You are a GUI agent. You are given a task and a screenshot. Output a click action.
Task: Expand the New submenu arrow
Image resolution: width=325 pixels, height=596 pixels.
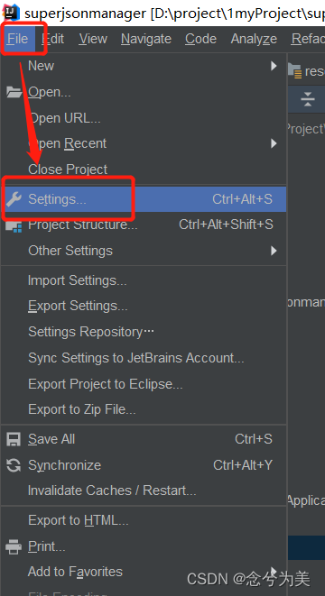pos(274,66)
